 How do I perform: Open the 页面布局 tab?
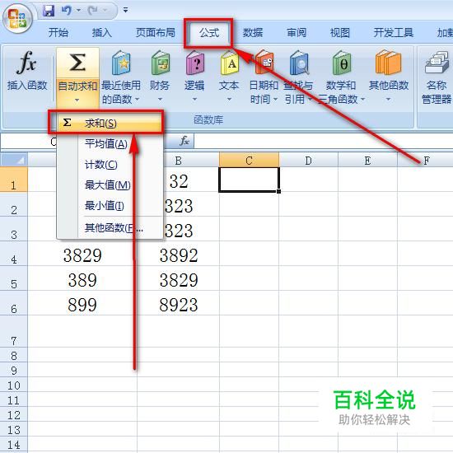point(156,33)
